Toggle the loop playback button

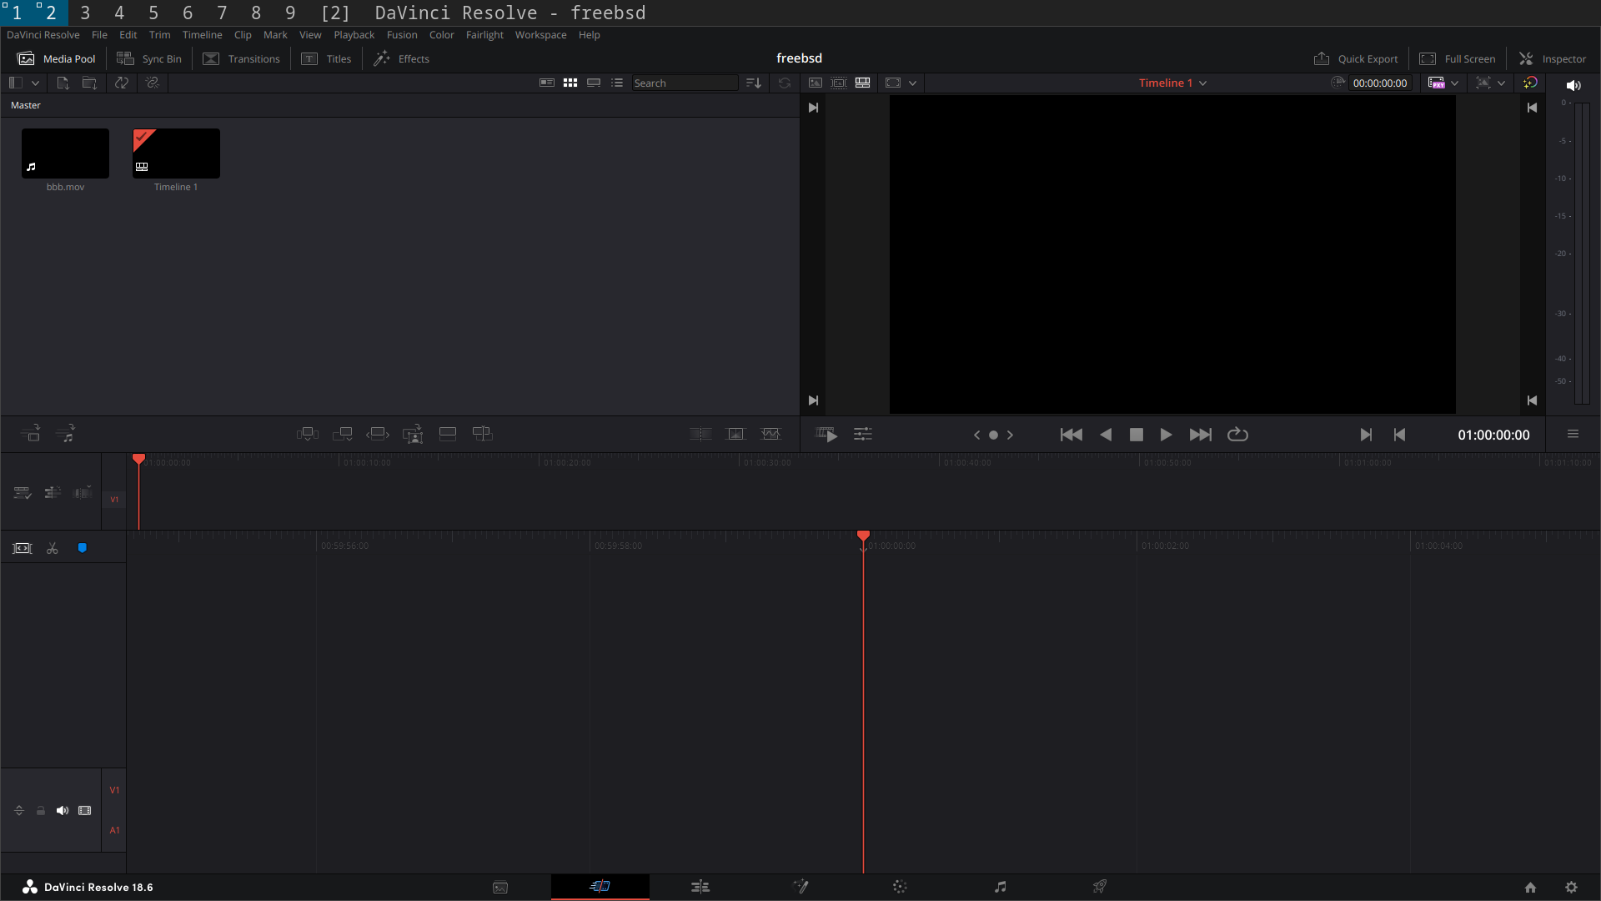click(x=1238, y=435)
